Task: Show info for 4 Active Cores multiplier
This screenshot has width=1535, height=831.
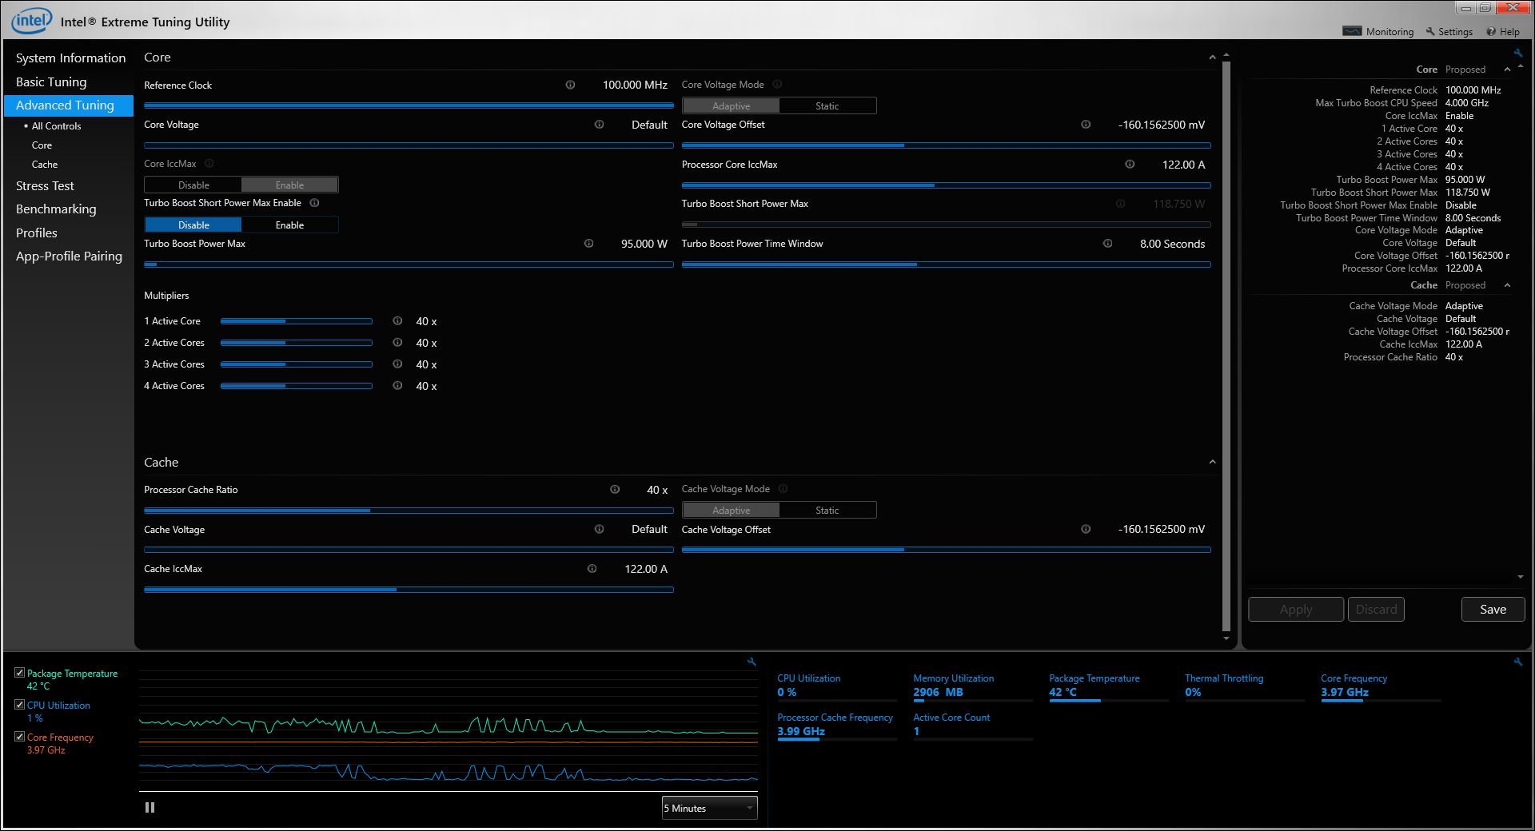Action: point(397,386)
